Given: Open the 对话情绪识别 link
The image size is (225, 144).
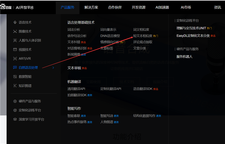Looking at the screenshot, I should 77,48.
